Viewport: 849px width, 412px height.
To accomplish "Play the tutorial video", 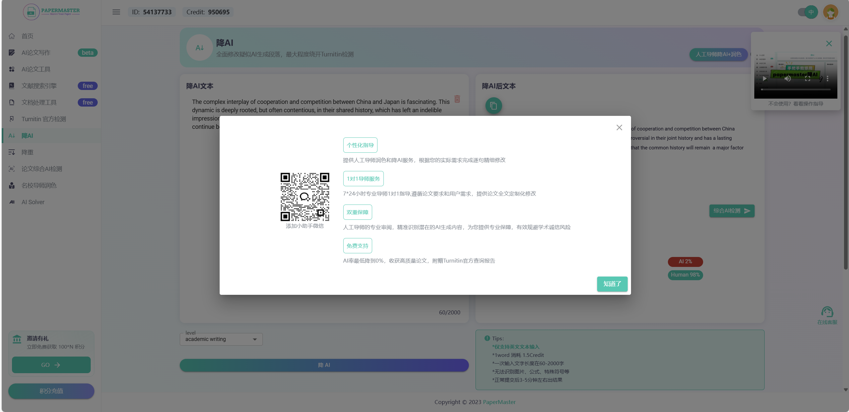I will pos(765,79).
